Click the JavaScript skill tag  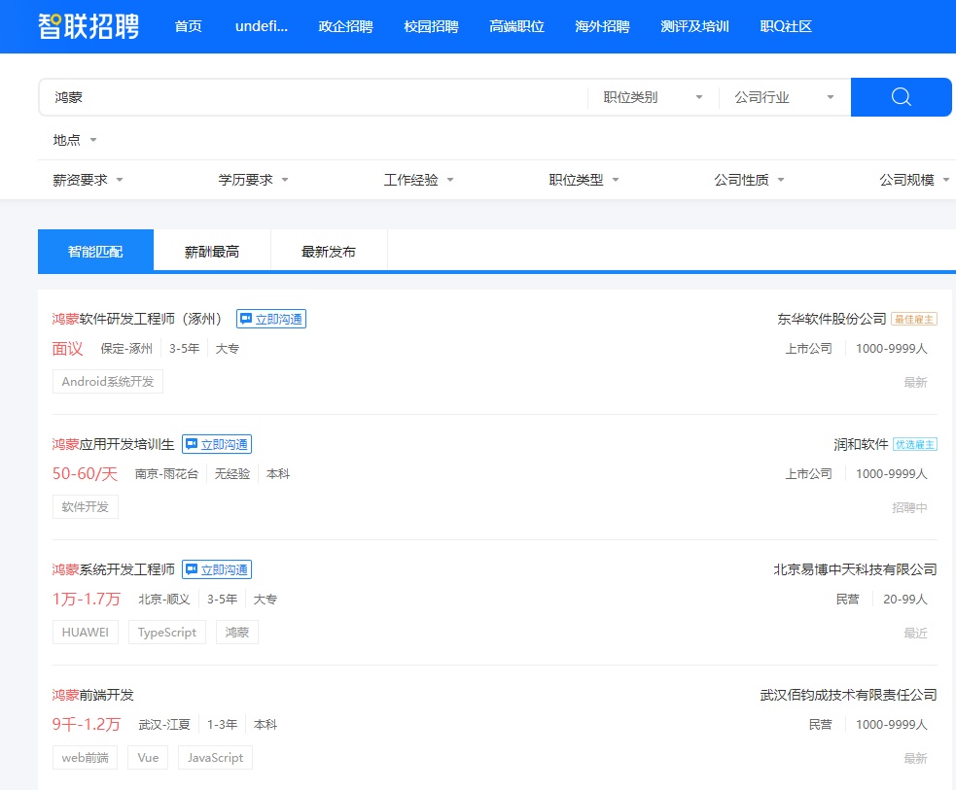[215, 758]
